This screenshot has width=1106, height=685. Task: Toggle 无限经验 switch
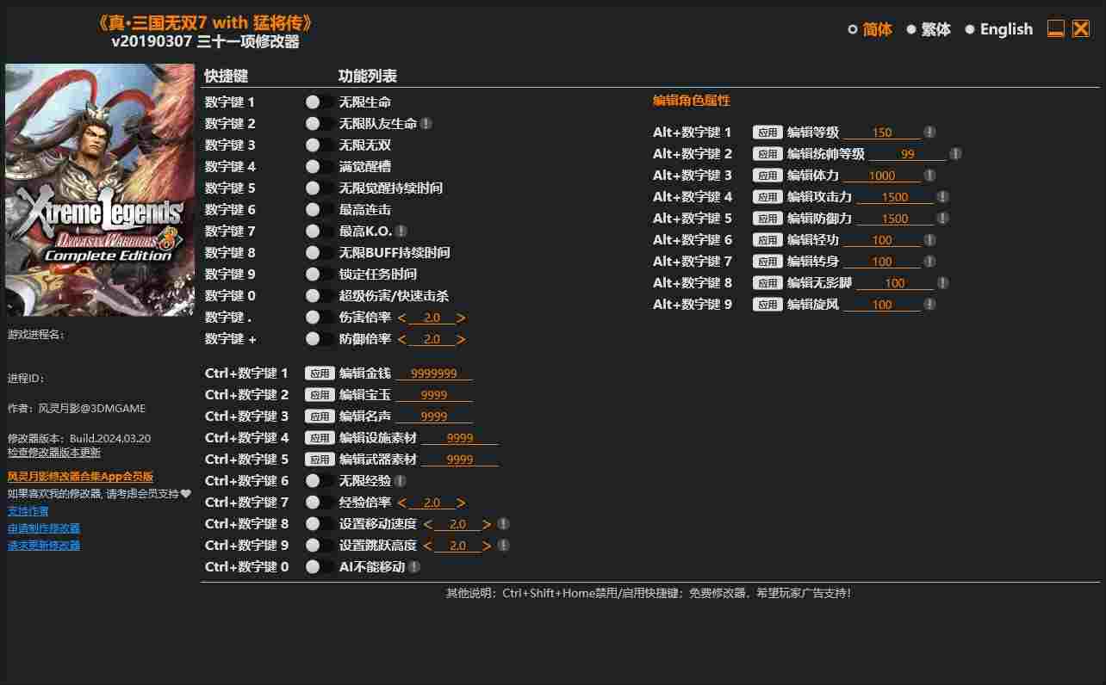click(x=320, y=481)
